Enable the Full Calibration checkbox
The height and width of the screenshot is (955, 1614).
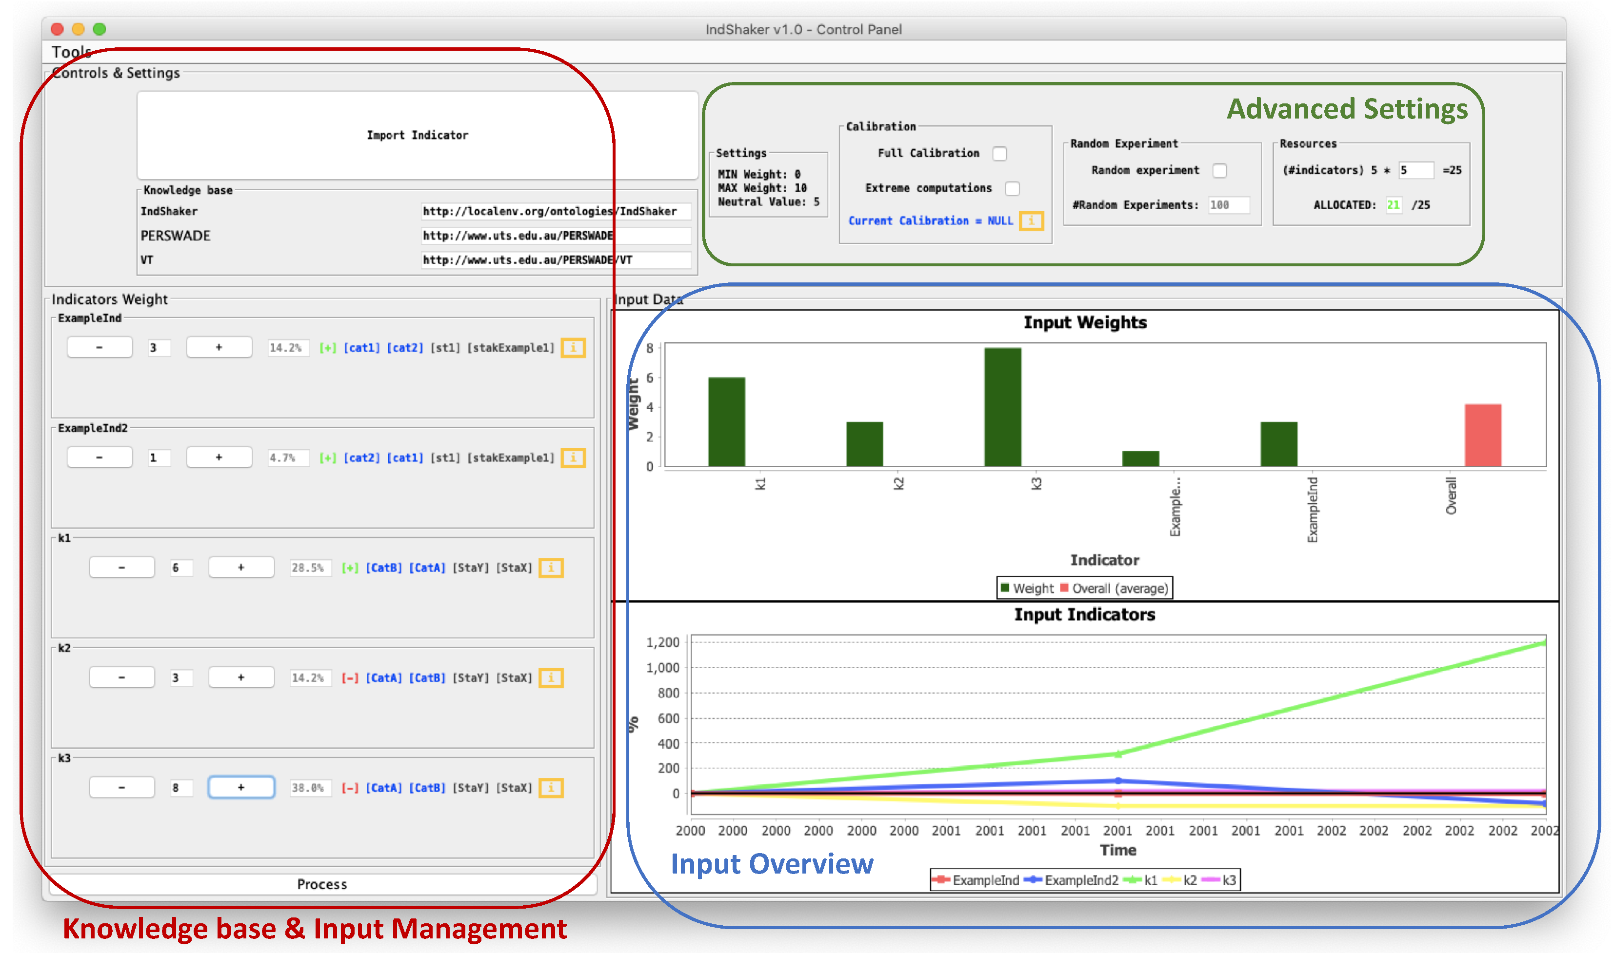point(999,154)
